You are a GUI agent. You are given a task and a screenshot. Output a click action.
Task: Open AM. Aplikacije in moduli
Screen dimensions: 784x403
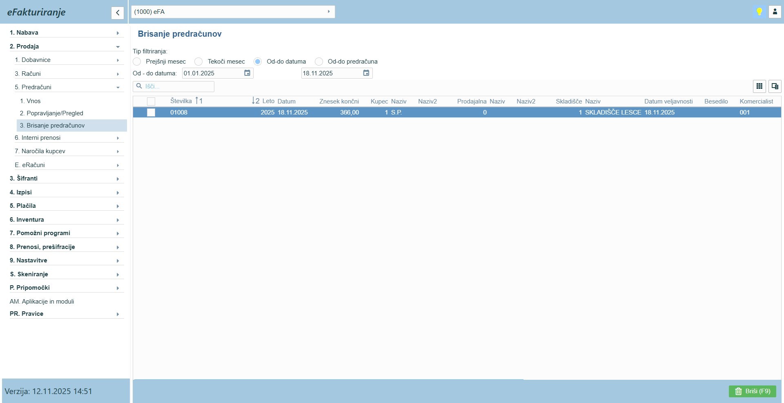point(42,302)
